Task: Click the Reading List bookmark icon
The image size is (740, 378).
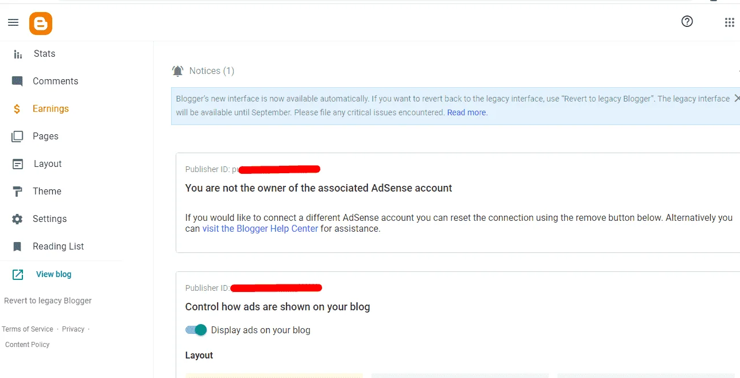Action: [17, 247]
